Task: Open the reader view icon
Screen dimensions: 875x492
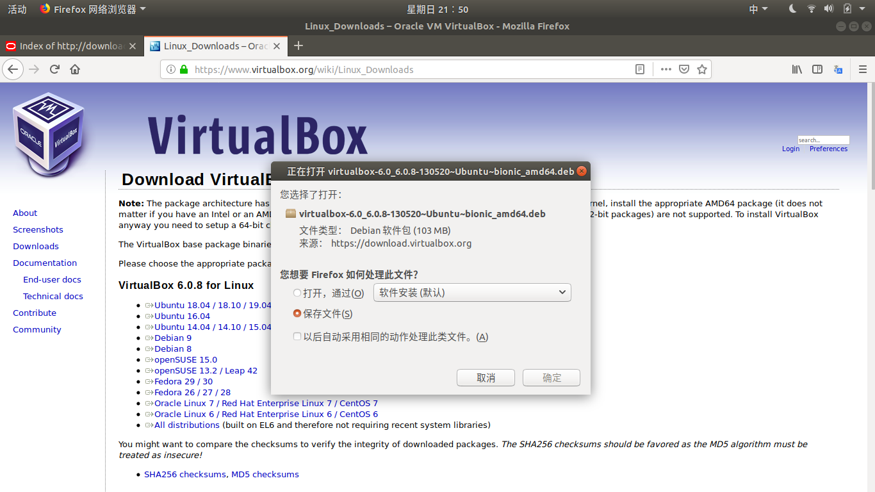Action: (x=640, y=69)
